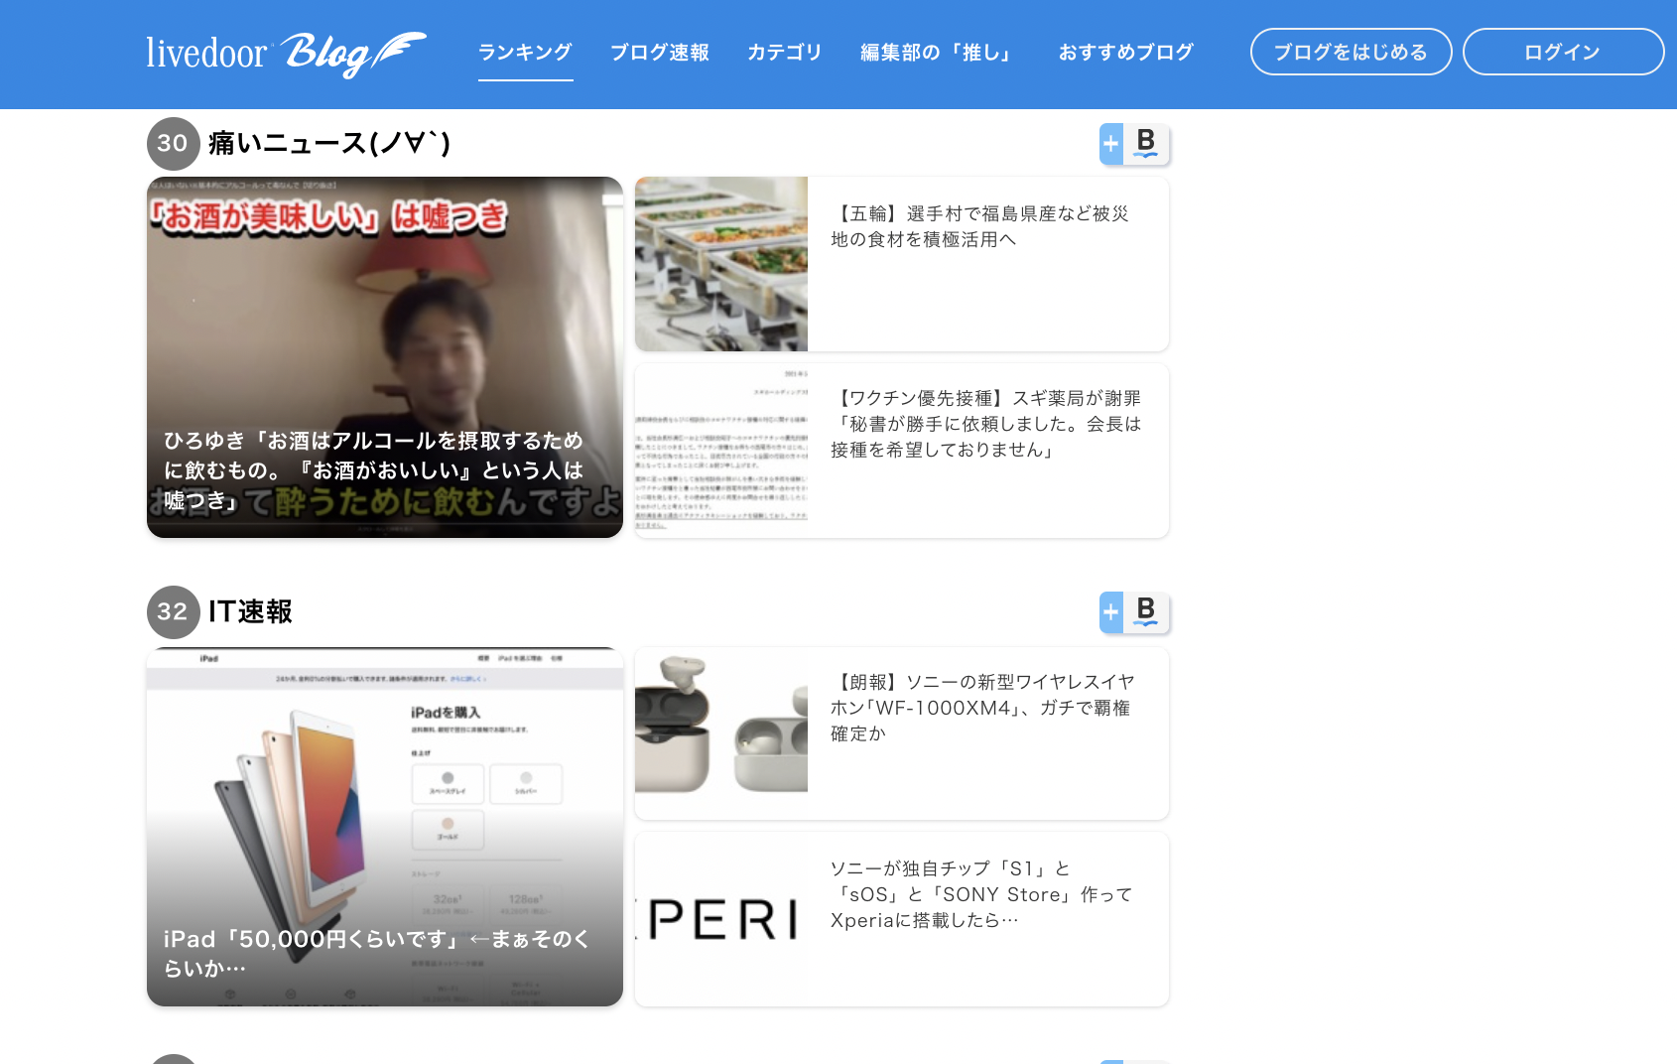Read 【五輪】選手村で福島県産 article
1677x1064 pixels.
(x=980, y=226)
